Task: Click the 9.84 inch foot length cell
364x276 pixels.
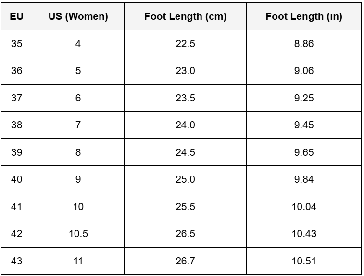Action: click(x=304, y=179)
